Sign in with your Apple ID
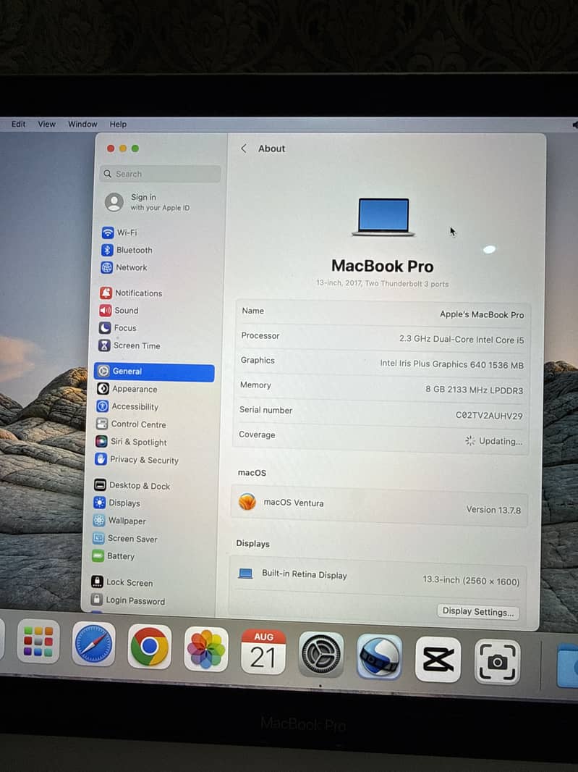Screen dimensions: 578x772 click(148, 202)
